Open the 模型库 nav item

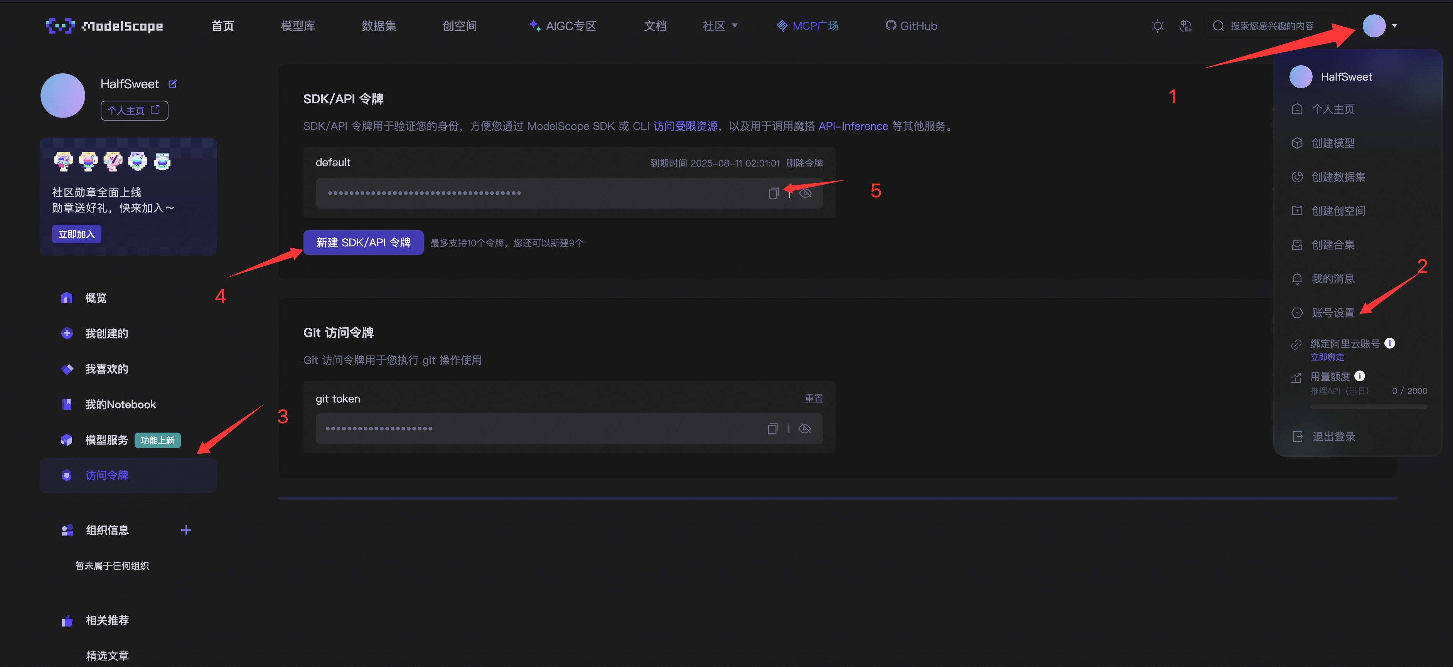click(x=298, y=26)
